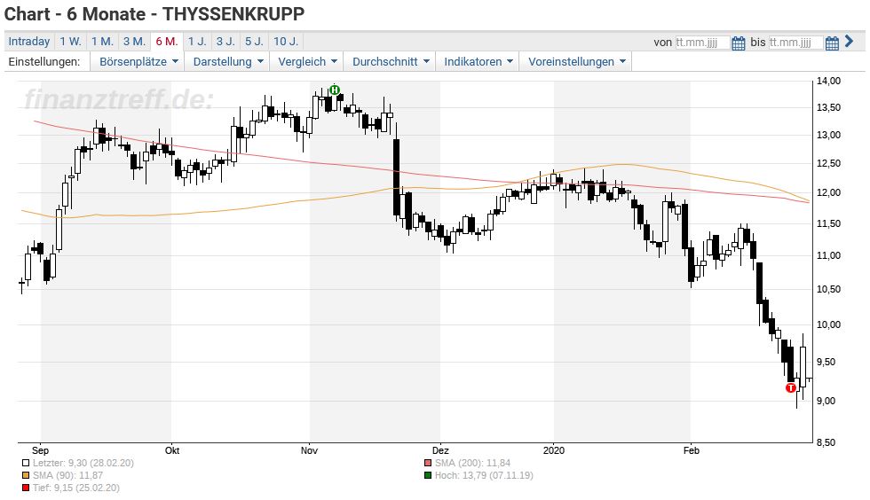Click the orange SMA (90) legend swatch
Viewport: 870px width, 500px height.
[x=26, y=475]
